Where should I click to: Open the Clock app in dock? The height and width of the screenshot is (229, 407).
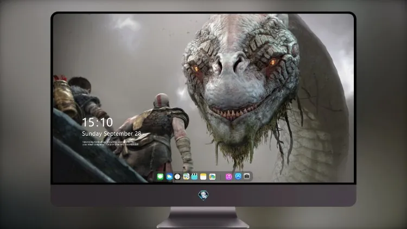tap(177, 176)
